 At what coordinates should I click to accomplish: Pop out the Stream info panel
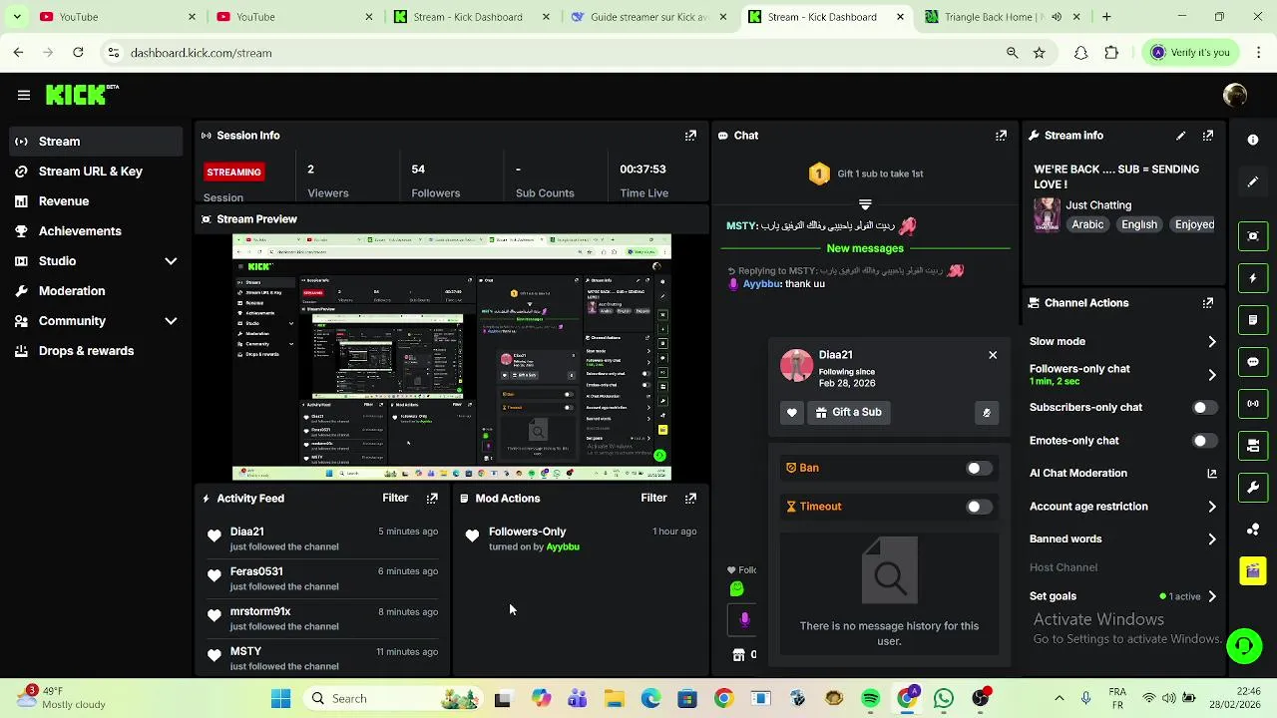pos(1208,136)
